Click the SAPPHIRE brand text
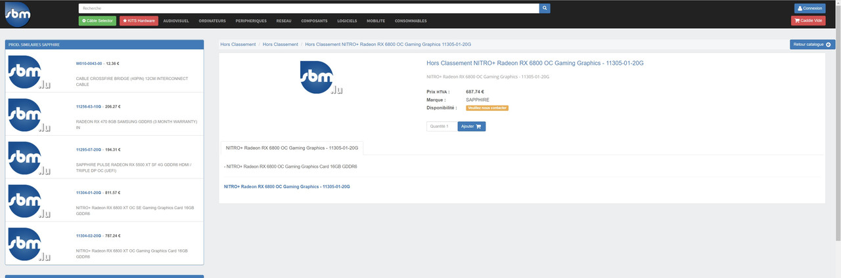 click(478, 100)
